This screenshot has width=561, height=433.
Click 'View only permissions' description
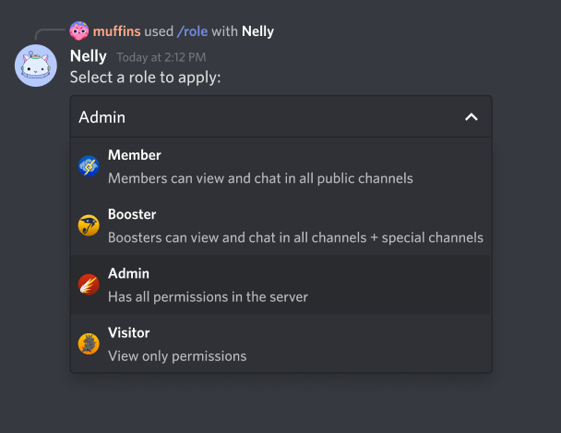coord(177,355)
